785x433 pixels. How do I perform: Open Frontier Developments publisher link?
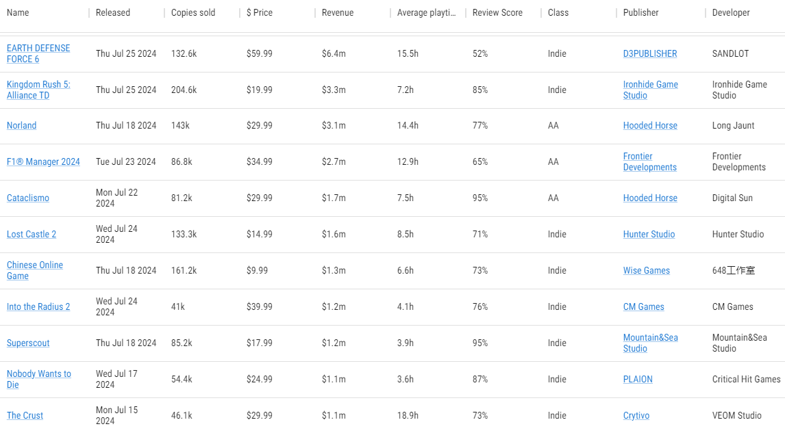point(650,161)
